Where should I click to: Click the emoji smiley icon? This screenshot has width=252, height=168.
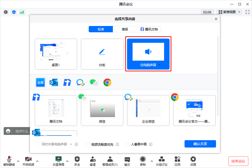click(8, 131)
